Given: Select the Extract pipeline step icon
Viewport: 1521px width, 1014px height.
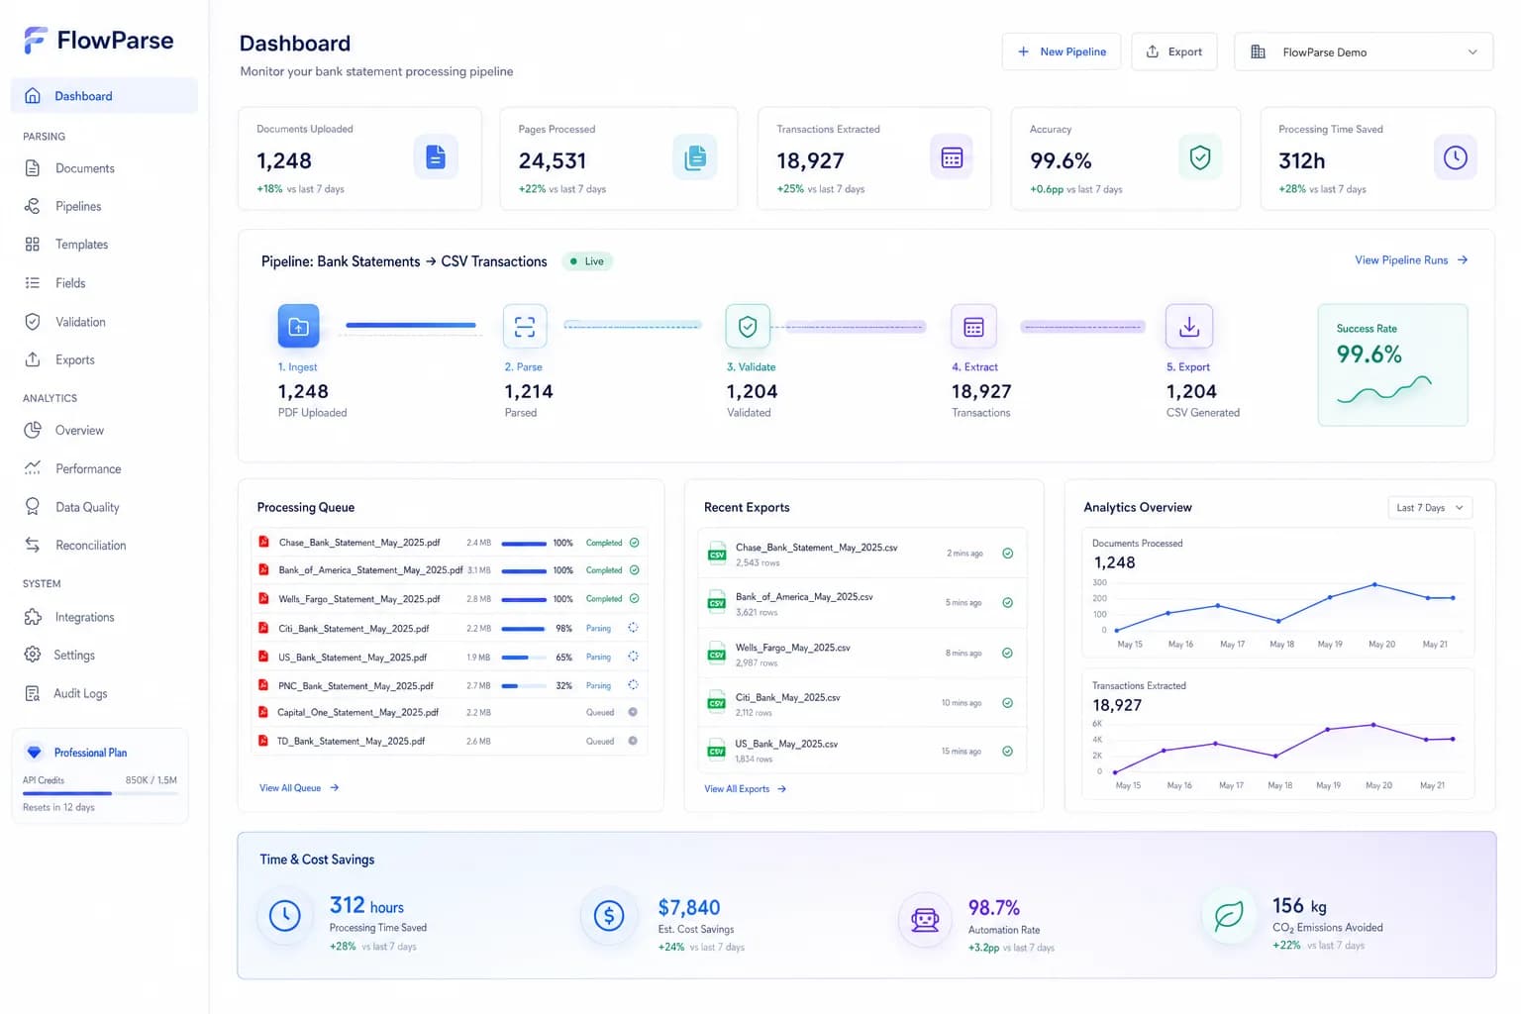Looking at the screenshot, I should pyautogui.click(x=973, y=326).
